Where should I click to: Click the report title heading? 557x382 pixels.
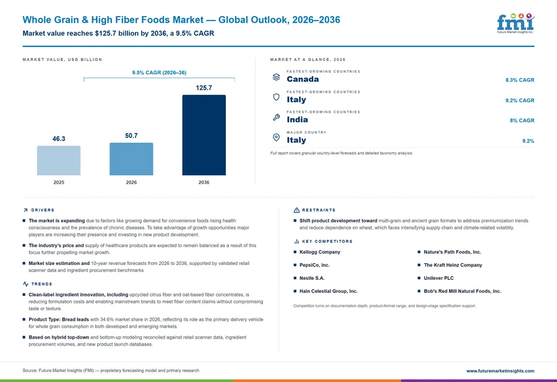pyautogui.click(x=181, y=20)
